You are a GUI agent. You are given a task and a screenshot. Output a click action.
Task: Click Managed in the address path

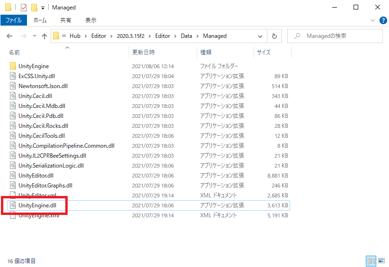point(214,36)
